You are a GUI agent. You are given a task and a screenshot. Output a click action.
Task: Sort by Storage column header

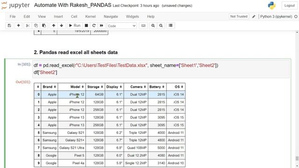point(95,87)
